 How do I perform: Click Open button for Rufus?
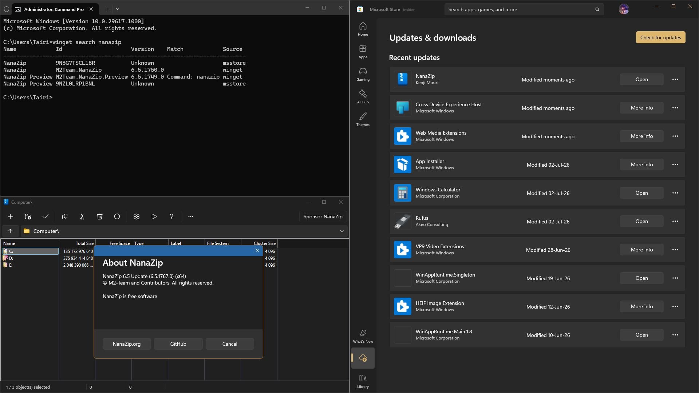pos(641,221)
